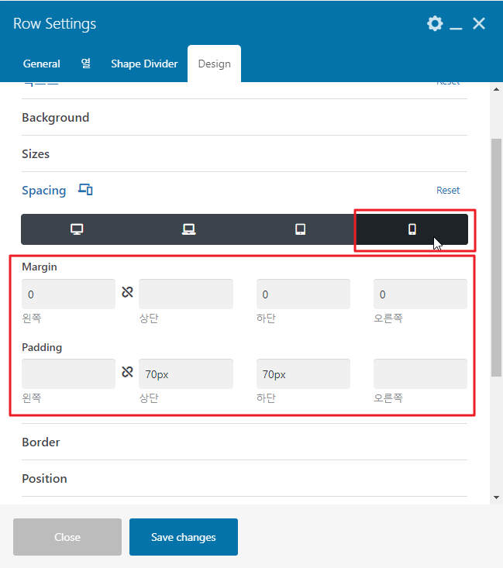Click the Margin bottom (하단) input field

[x=303, y=294]
